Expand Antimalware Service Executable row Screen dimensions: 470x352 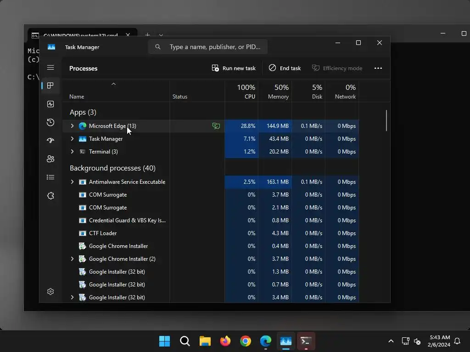(72, 182)
